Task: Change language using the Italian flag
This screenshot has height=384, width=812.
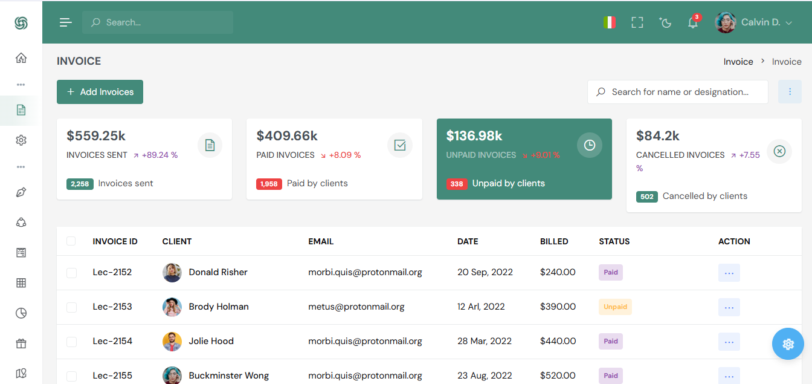Action: (x=610, y=22)
